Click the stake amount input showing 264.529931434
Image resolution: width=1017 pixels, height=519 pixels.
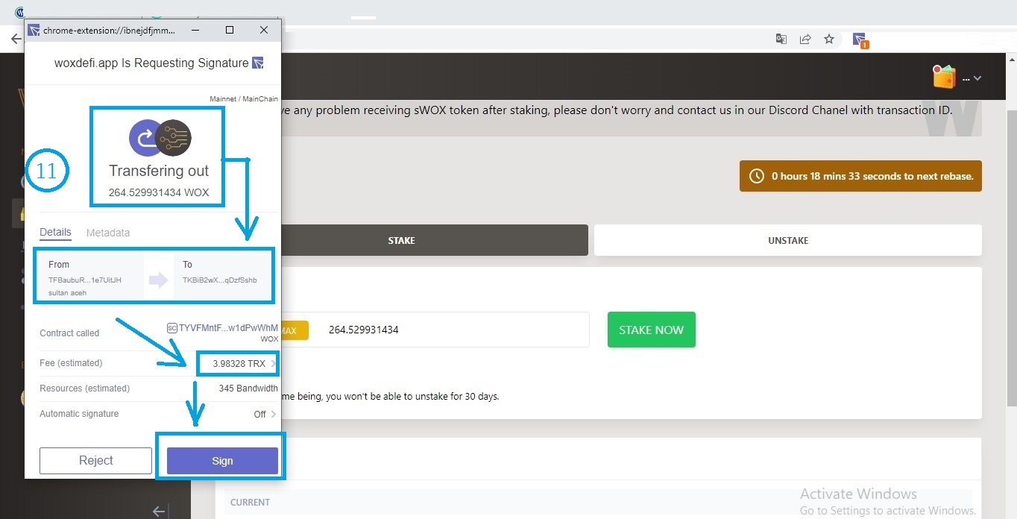(451, 330)
